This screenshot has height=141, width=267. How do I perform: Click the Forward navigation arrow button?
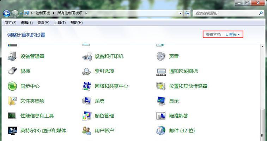(15, 13)
